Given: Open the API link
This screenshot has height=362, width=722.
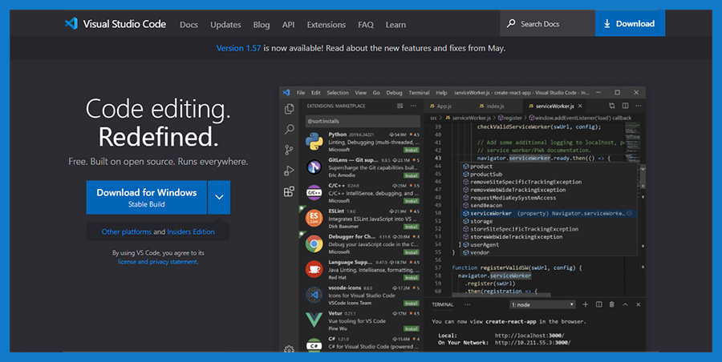Looking at the screenshot, I should (x=288, y=24).
